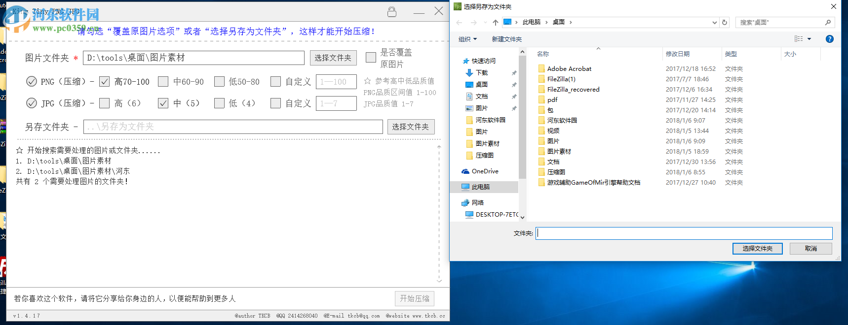The height and width of the screenshot is (325, 848).
Task: Click 取消 in folder dialog
Action: (x=811, y=248)
